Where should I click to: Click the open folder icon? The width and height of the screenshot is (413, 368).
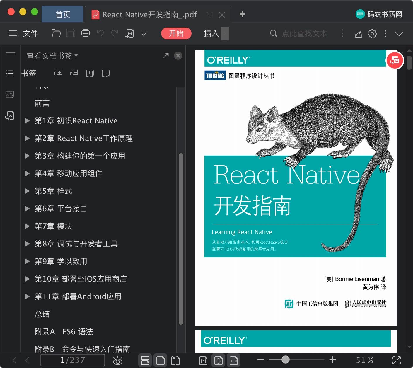[56, 33]
